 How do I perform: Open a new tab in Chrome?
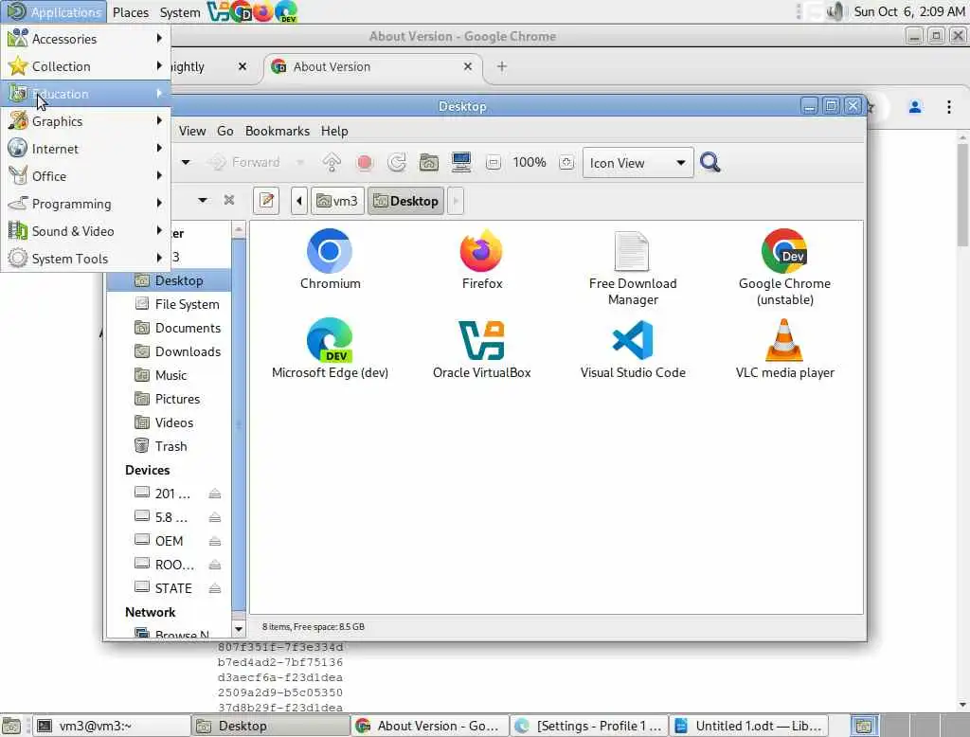click(x=502, y=66)
